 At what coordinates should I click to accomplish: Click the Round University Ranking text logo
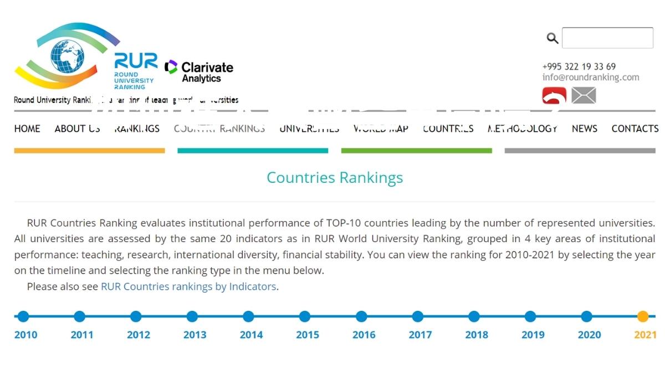tap(136, 71)
